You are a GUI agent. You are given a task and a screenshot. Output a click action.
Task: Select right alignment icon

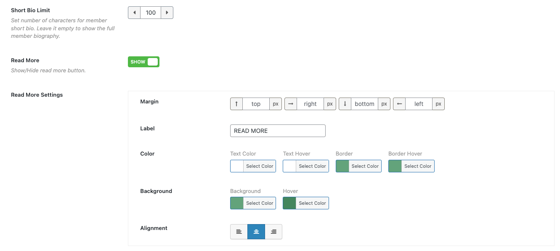[x=273, y=232]
